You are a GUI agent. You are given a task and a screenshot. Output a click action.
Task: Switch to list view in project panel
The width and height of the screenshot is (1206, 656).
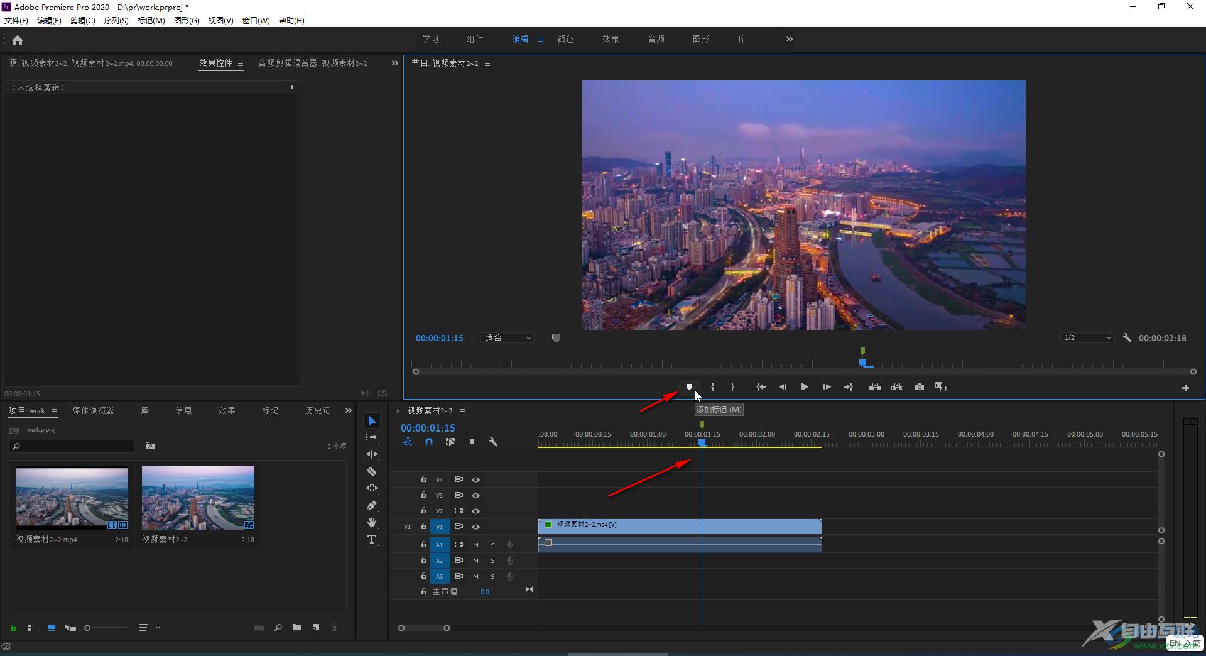click(33, 628)
